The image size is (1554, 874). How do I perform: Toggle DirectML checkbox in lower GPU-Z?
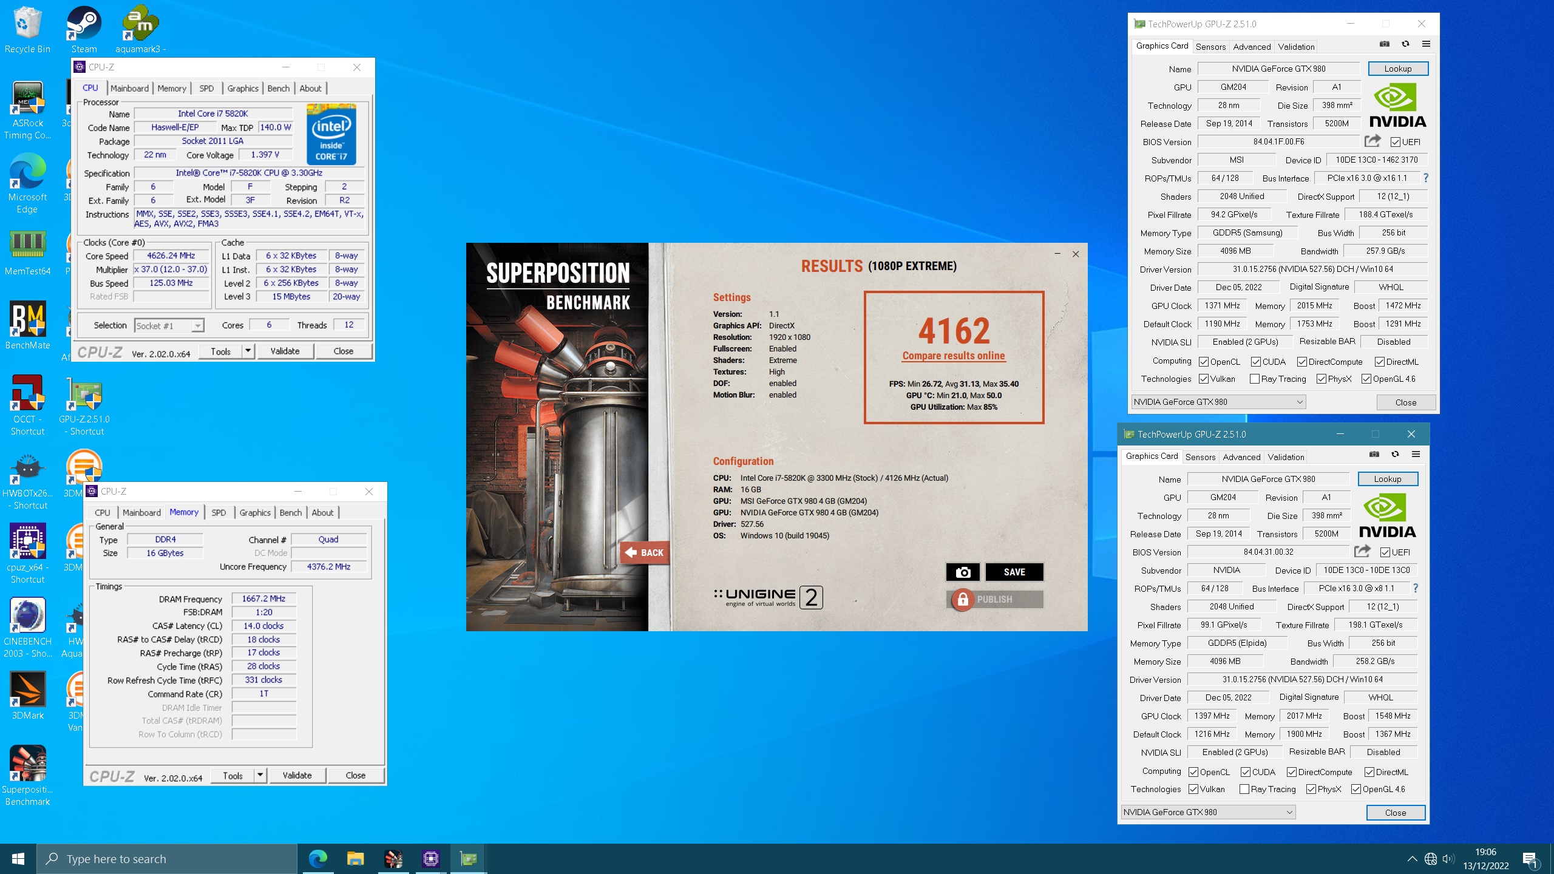tap(1369, 772)
